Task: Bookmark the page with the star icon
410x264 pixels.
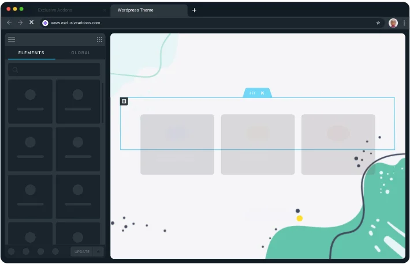Action: click(x=378, y=23)
